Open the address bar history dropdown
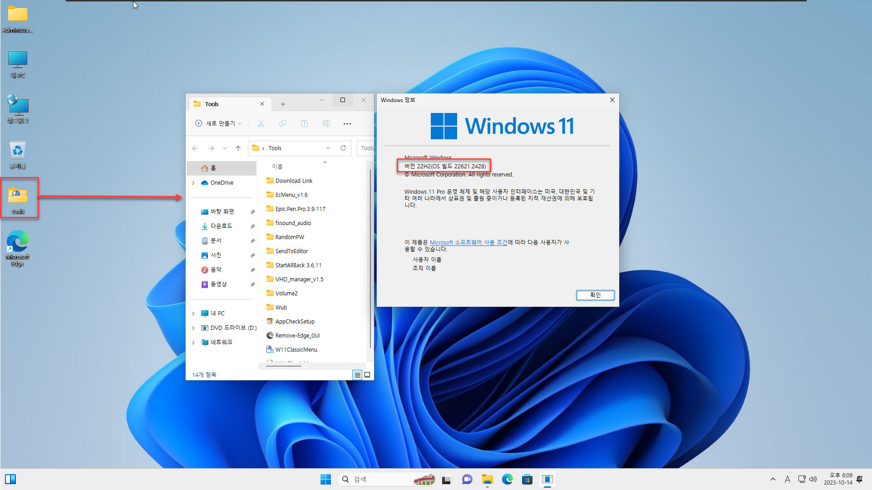The width and height of the screenshot is (872, 490). coord(328,148)
